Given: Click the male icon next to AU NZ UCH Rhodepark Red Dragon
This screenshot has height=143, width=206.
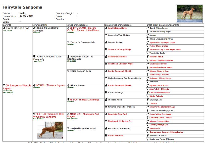Looking at the screenshot, I should point(68,114).
